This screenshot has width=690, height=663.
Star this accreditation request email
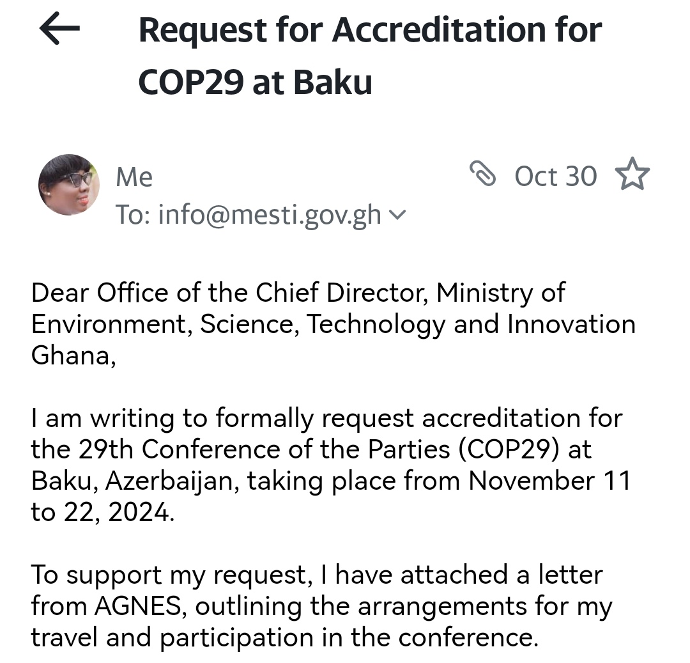point(632,176)
